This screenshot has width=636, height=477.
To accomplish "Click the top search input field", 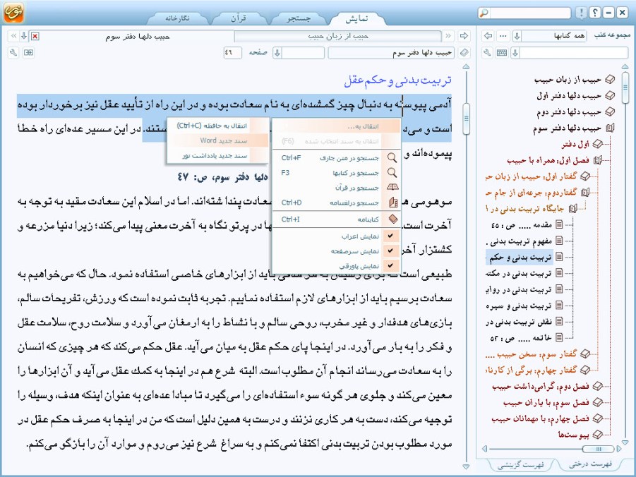I will (x=529, y=13).
